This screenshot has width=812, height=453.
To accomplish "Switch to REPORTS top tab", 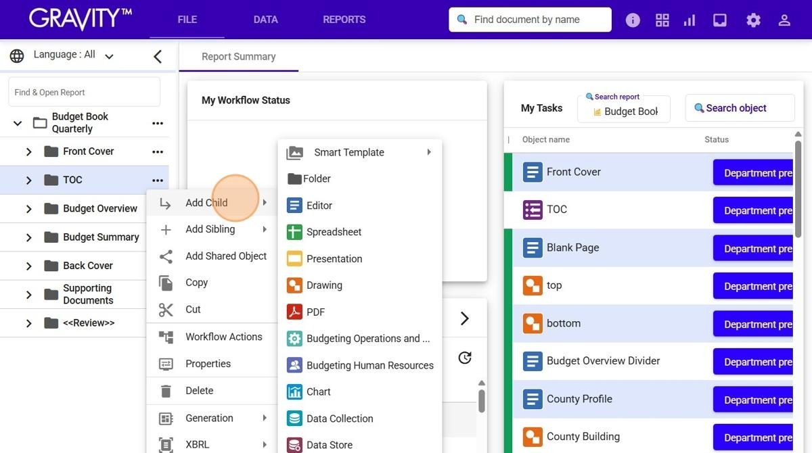I will (x=344, y=20).
